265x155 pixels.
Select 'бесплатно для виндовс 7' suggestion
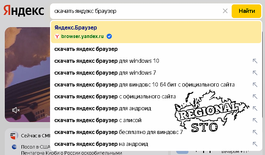tap(156, 132)
